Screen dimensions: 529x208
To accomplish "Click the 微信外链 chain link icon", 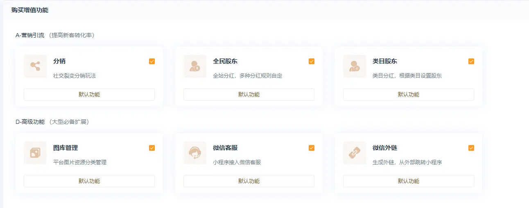I will [x=355, y=153].
